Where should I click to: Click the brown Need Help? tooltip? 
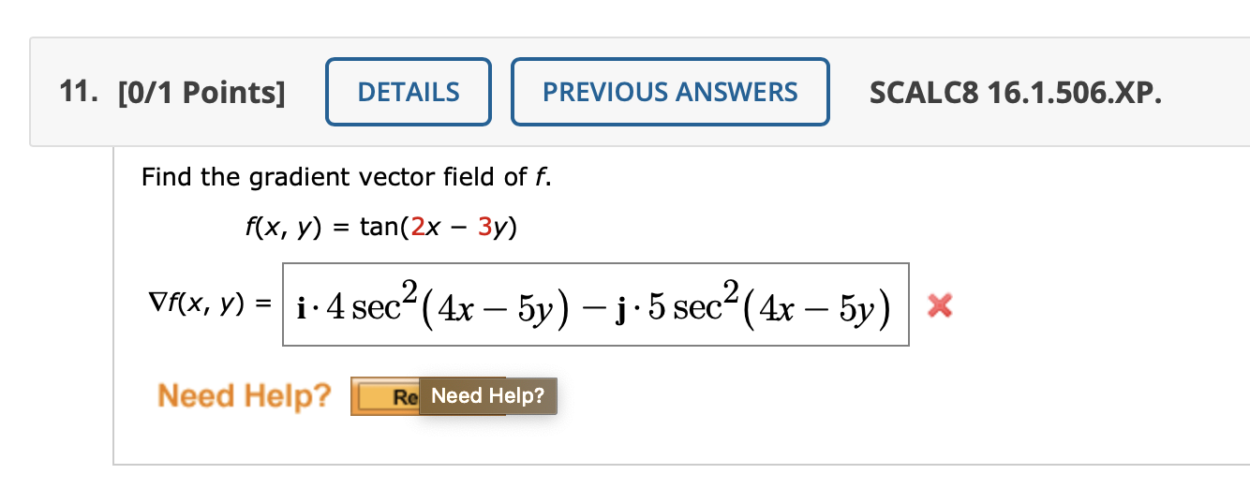click(487, 396)
